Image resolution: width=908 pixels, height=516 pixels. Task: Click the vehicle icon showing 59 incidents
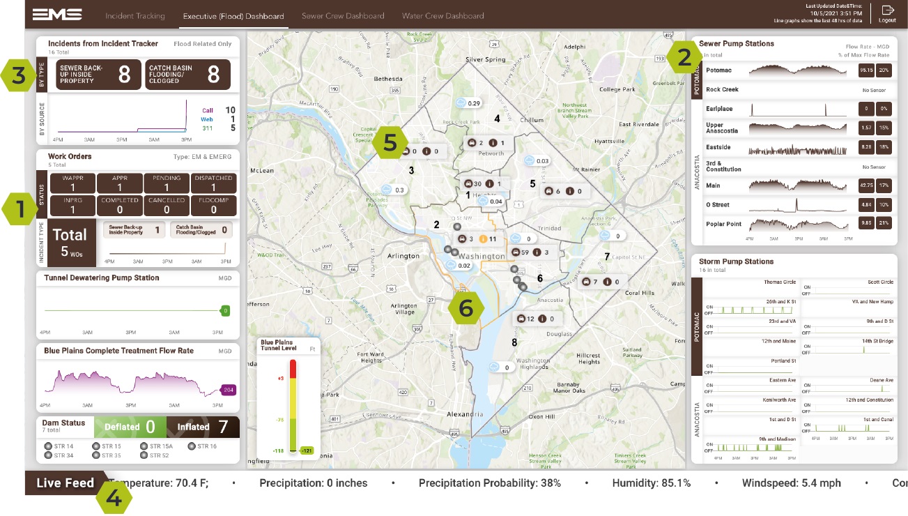[x=516, y=252]
